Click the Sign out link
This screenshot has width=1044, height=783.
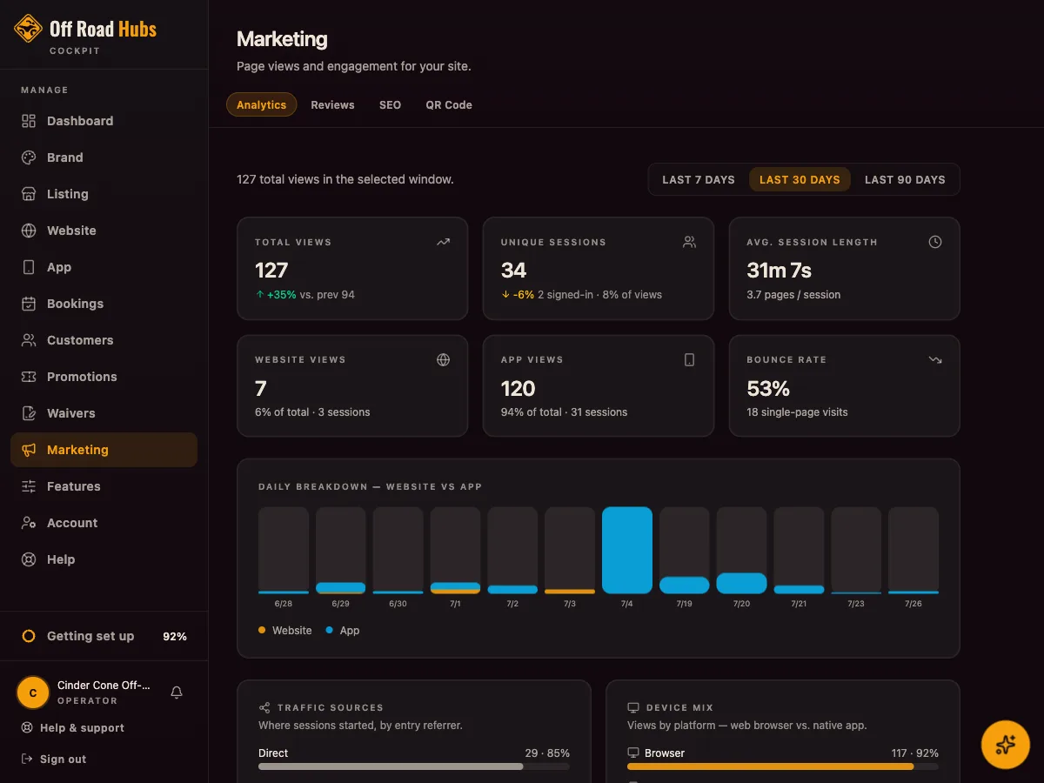coord(54,759)
